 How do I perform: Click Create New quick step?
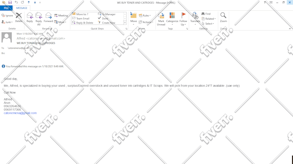tap(107, 23)
